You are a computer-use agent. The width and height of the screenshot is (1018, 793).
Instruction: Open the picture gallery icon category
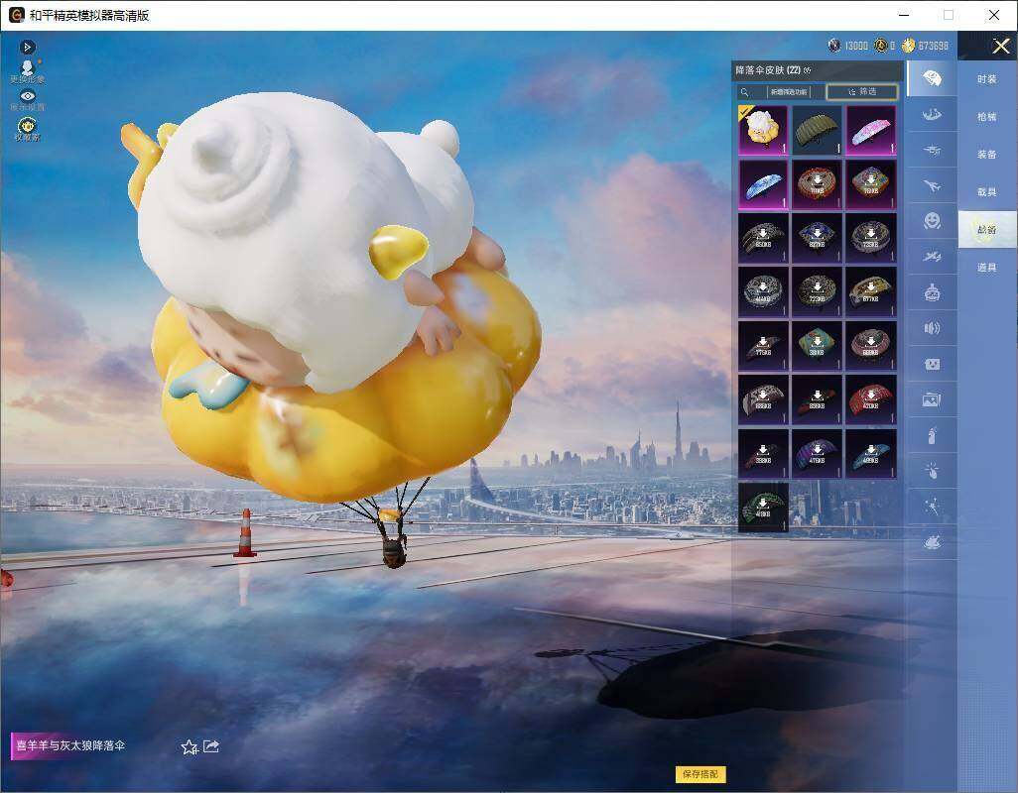(932, 400)
